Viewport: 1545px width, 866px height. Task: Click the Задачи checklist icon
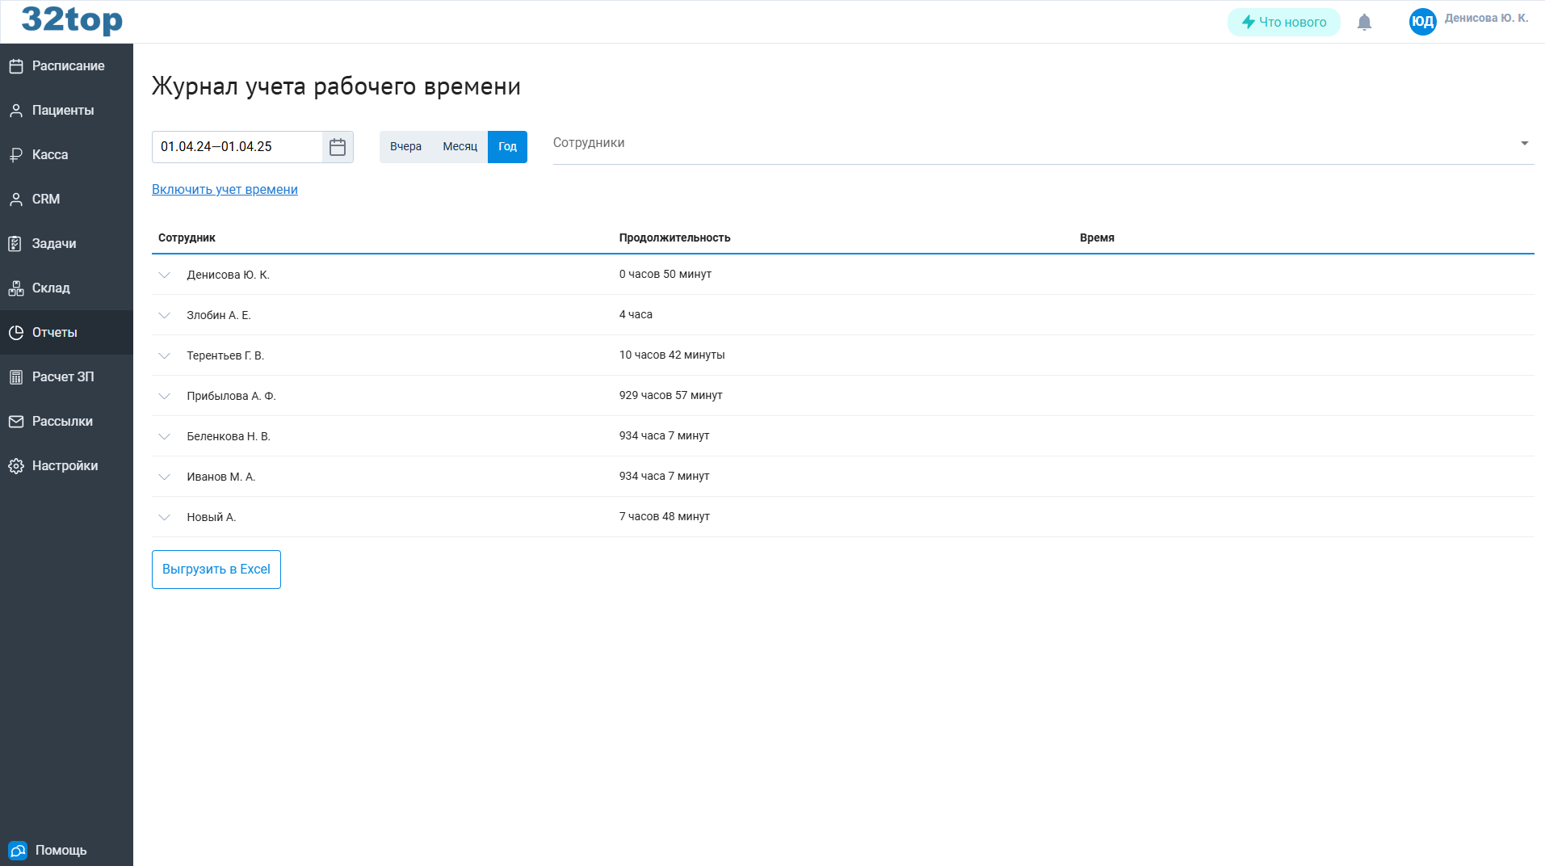click(x=16, y=244)
